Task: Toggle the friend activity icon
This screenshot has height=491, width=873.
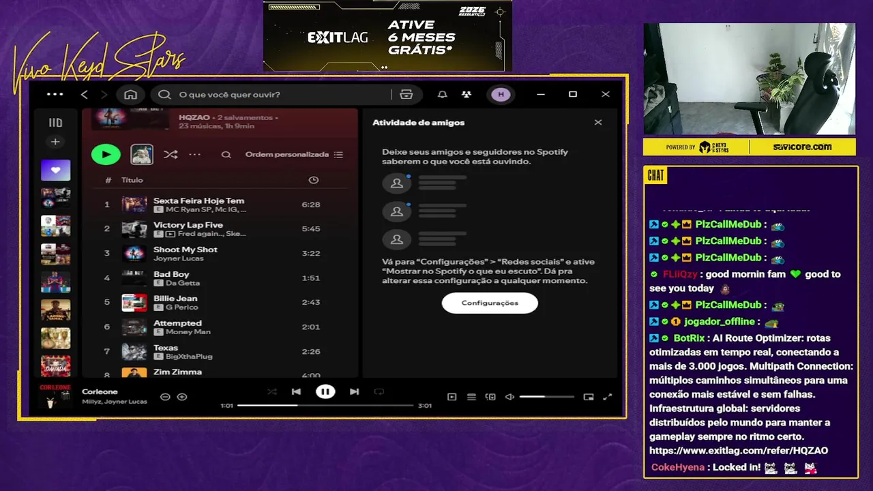Action: 467,94
